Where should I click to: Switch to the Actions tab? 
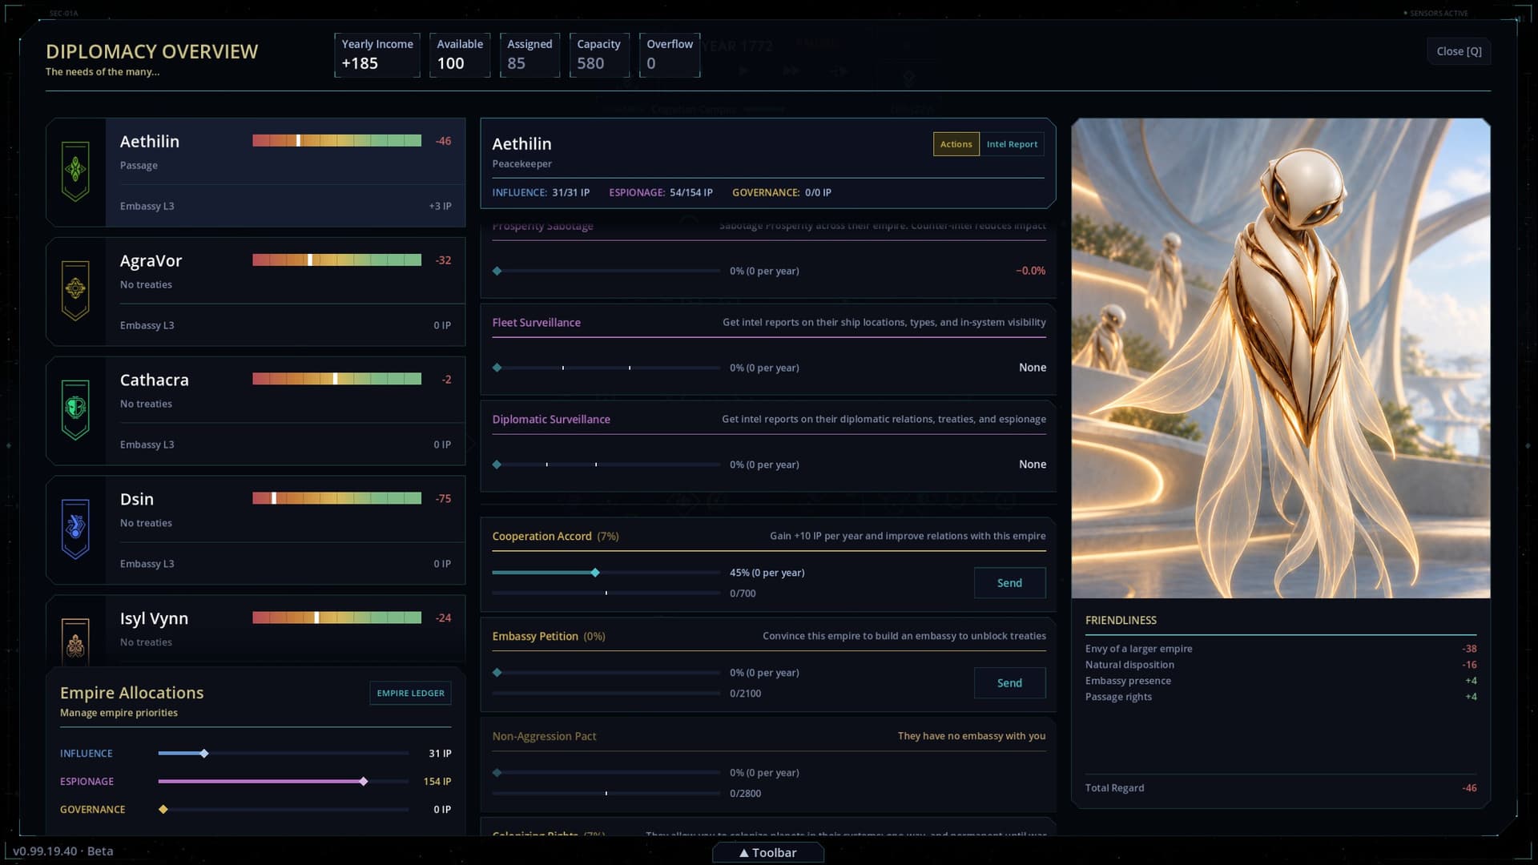tap(956, 144)
